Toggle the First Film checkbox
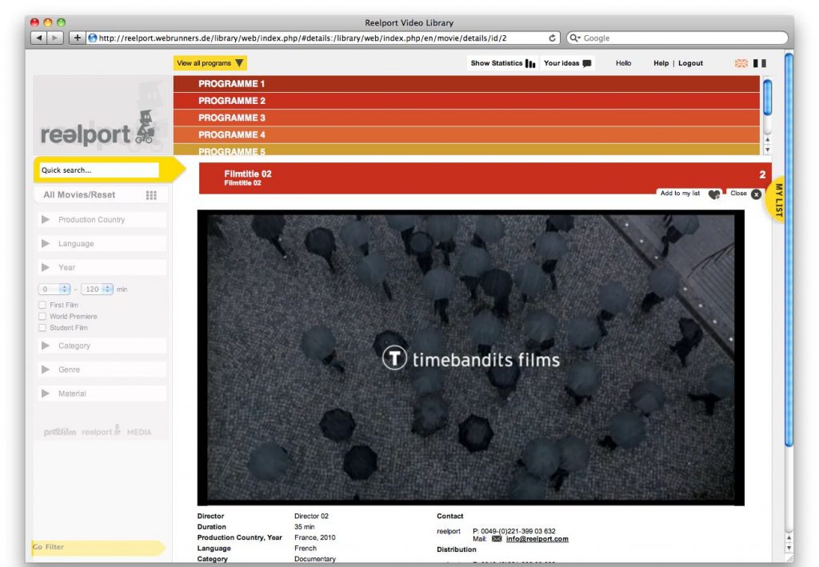This screenshot has height=567, width=819. click(x=42, y=305)
